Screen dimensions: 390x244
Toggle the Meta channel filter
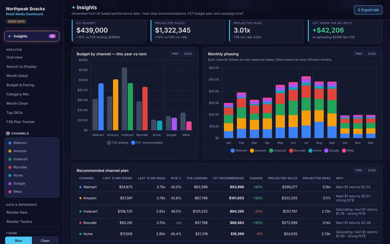tap(32, 192)
